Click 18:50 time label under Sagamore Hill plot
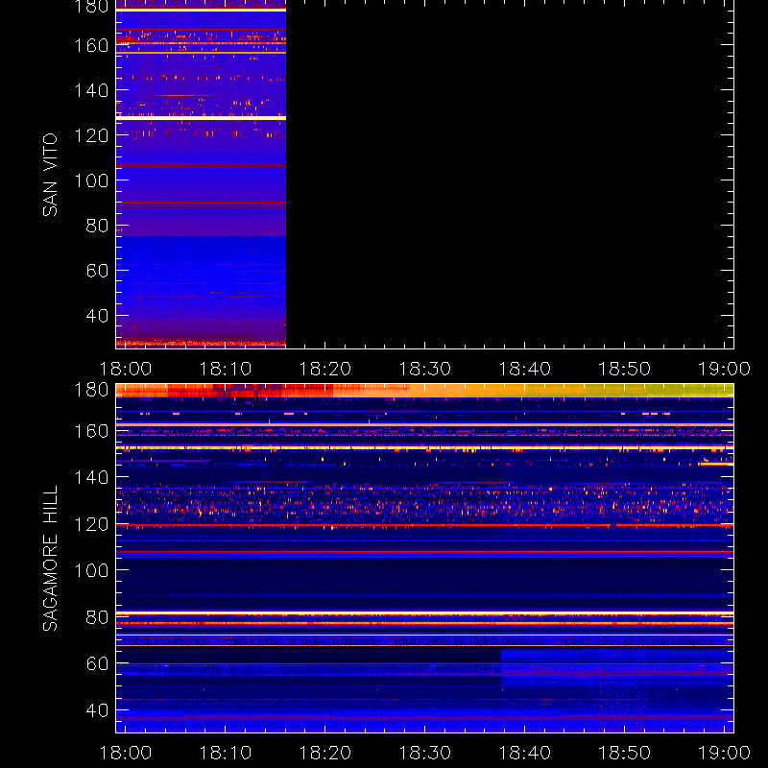Image resolution: width=768 pixels, height=768 pixels. pyautogui.click(x=625, y=753)
